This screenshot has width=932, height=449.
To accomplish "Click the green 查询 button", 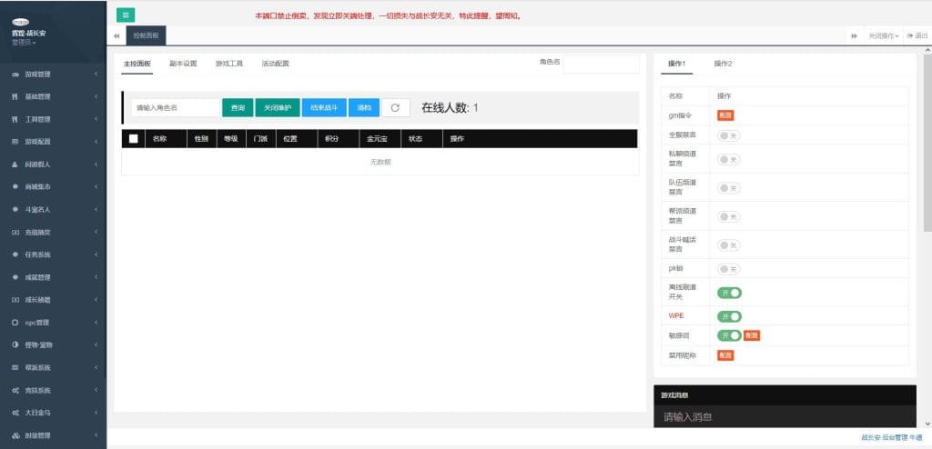I will 238,107.
